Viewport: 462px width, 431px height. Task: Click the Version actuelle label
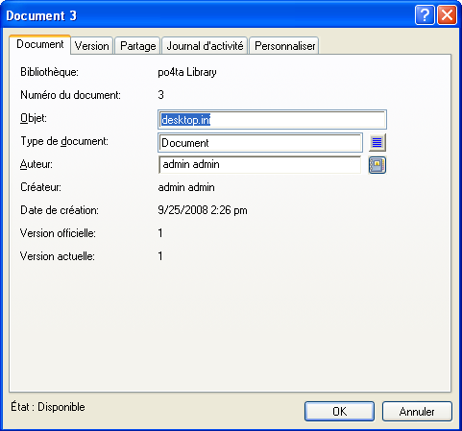[58, 256]
